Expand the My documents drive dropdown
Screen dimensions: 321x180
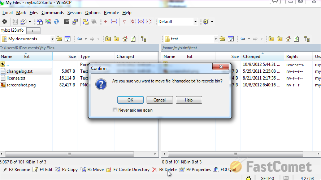52,39
